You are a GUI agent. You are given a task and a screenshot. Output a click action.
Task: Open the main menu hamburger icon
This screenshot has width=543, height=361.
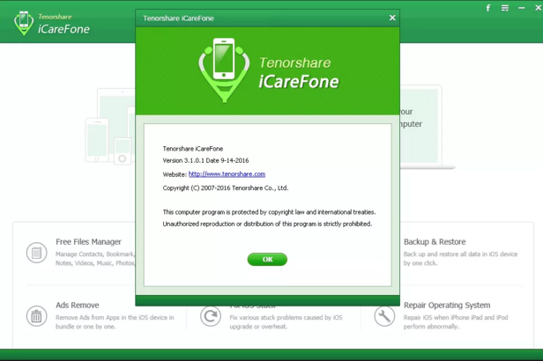coord(505,8)
